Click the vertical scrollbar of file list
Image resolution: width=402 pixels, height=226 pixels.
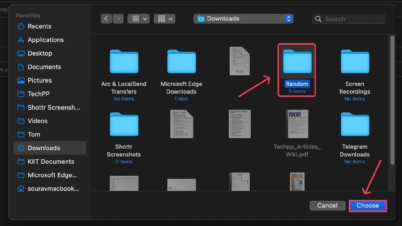392,100
